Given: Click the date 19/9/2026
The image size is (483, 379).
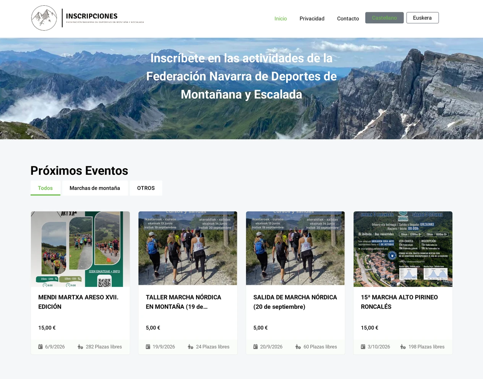Looking at the screenshot, I should pos(164,347).
